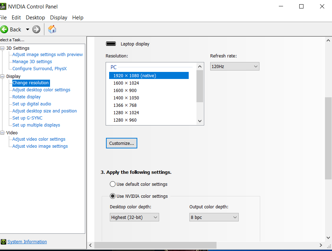The height and width of the screenshot is (251, 332).
Task: Open the Back history dropdown arrow
Action: pyautogui.click(x=27, y=30)
